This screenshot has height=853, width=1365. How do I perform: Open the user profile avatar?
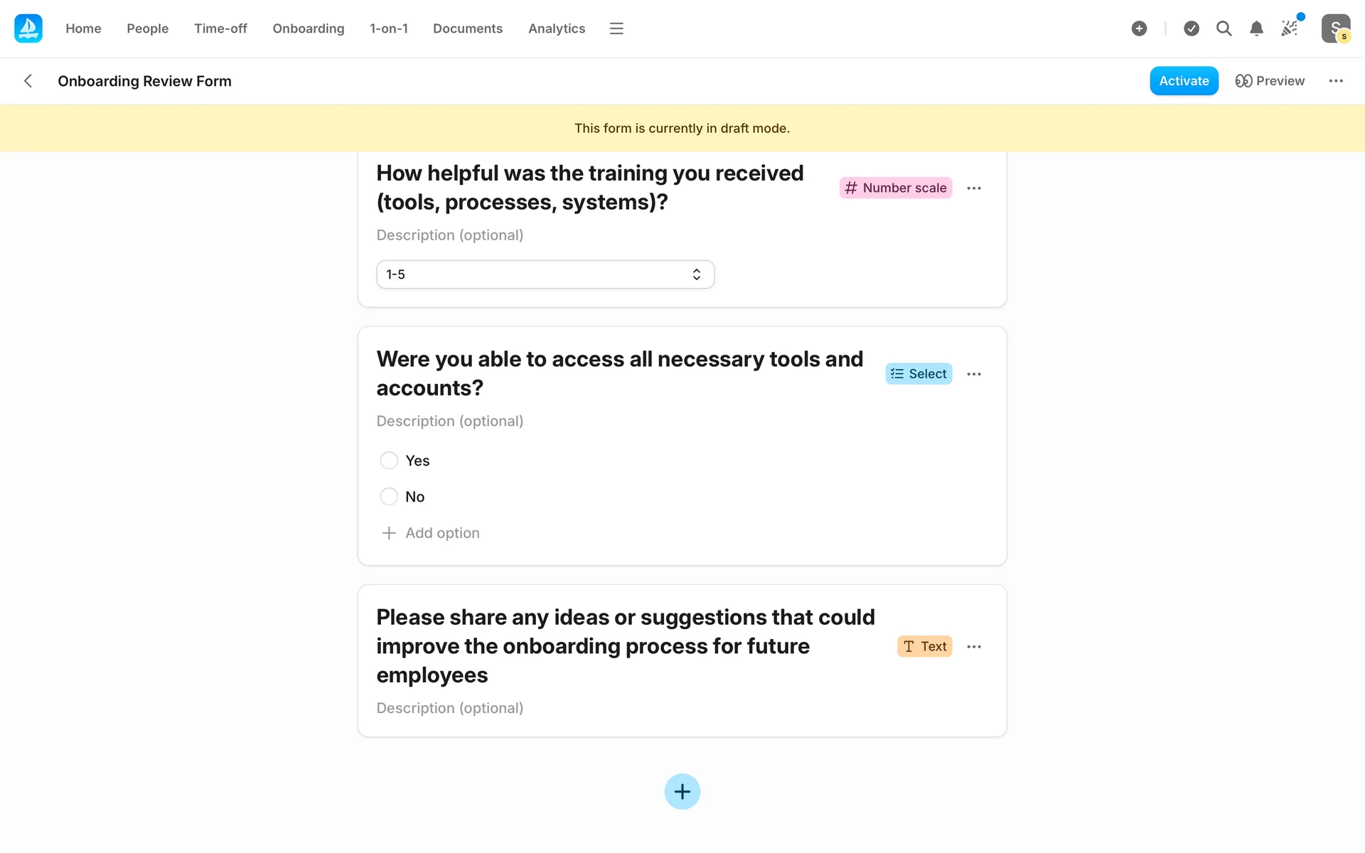pyautogui.click(x=1335, y=28)
